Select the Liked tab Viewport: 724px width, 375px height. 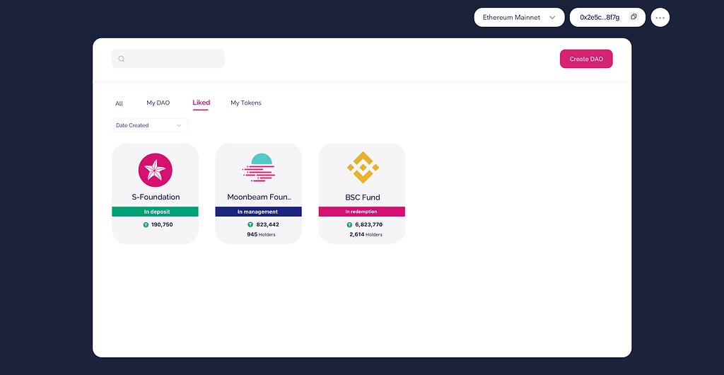[x=202, y=103]
